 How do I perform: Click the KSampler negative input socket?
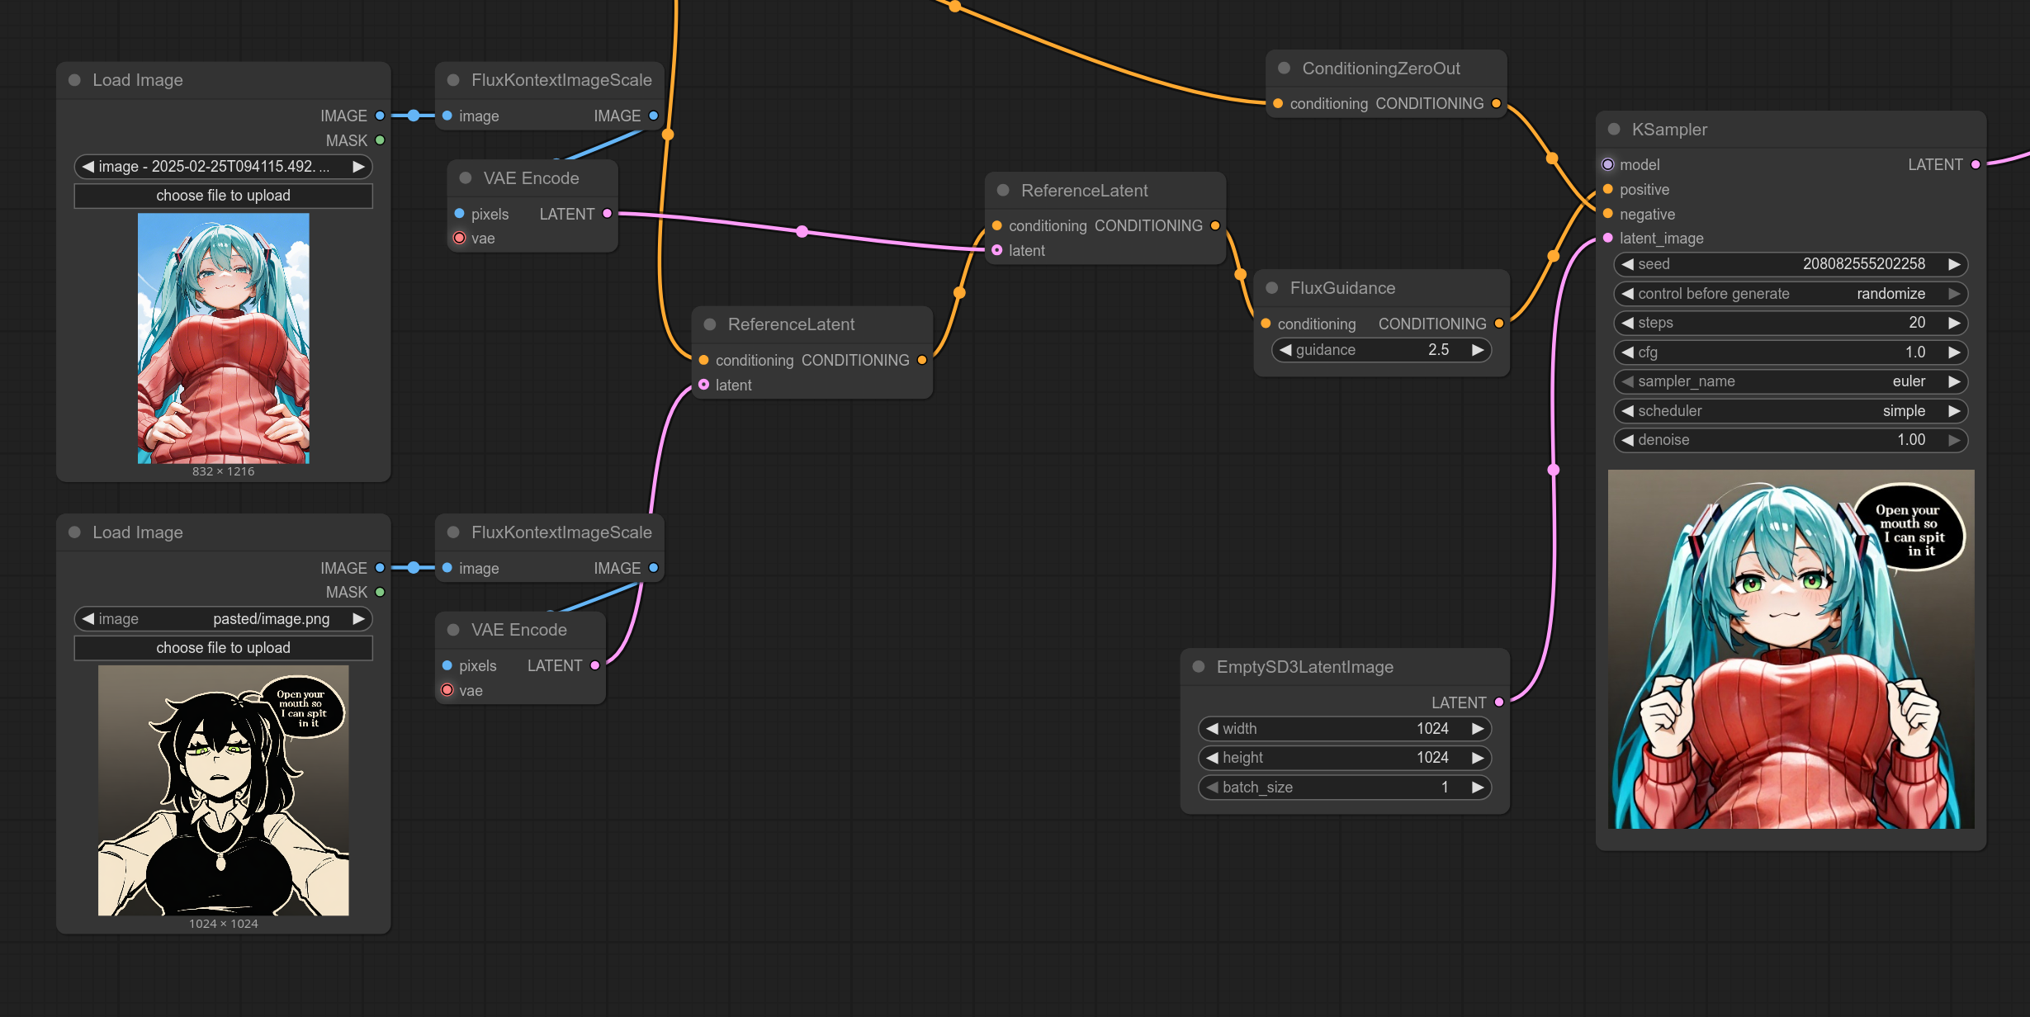point(1607,214)
